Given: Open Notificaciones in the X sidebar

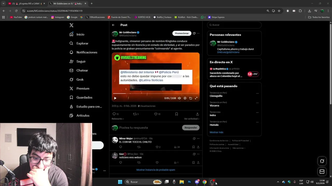Looking at the screenshot, I should click(83, 52).
